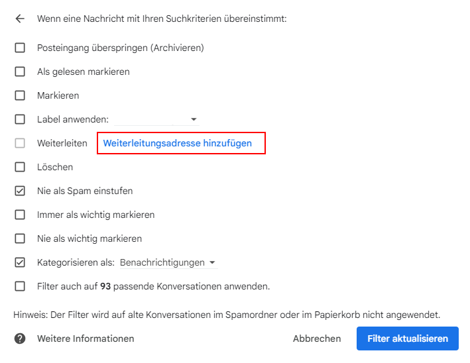This screenshot has height=363, width=470.
Task: Open the Label anwenden dropdown
Action: pyautogui.click(x=156, y=119)
